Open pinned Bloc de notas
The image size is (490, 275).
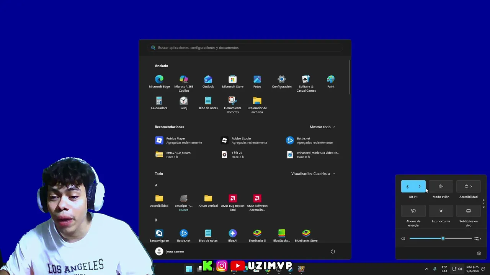click(x=208, y=103)
